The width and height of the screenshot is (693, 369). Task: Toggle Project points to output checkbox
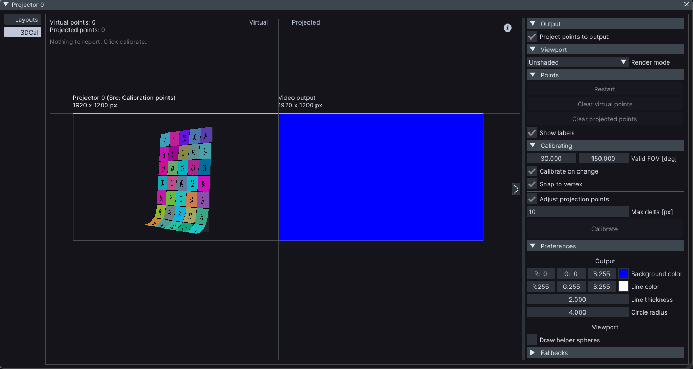532,37
